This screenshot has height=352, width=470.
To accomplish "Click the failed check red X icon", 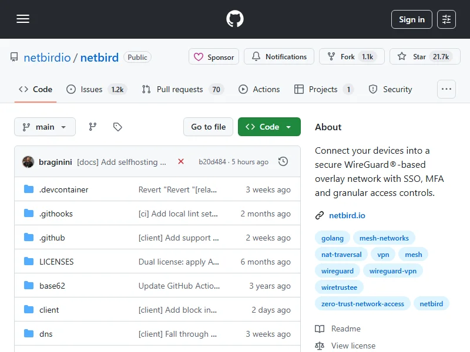I will click(x=181, y=161).
